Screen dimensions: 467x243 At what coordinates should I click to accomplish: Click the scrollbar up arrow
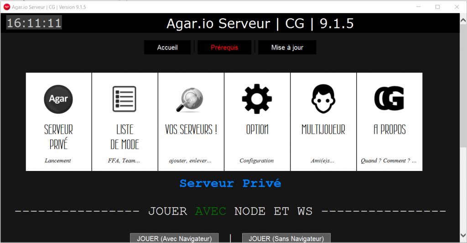click(x=463, y=20)
